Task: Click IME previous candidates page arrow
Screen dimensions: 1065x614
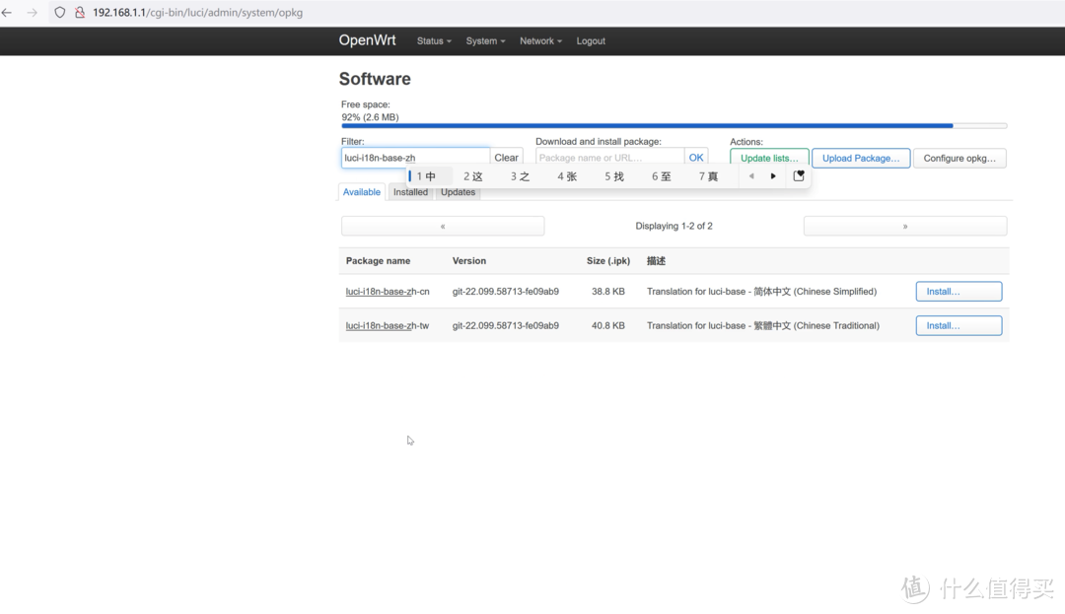Action: [751, 176]
